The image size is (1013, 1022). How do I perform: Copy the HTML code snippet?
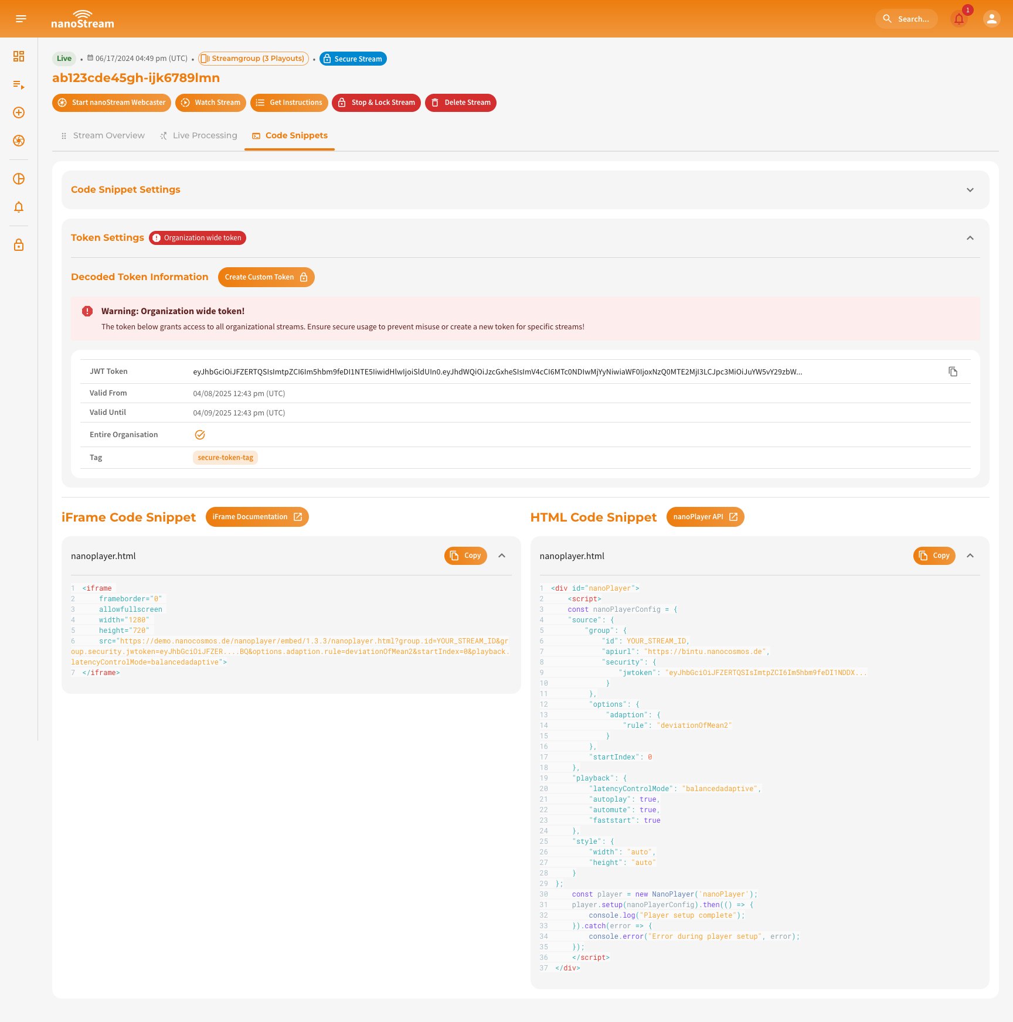[x=934, y=556]
